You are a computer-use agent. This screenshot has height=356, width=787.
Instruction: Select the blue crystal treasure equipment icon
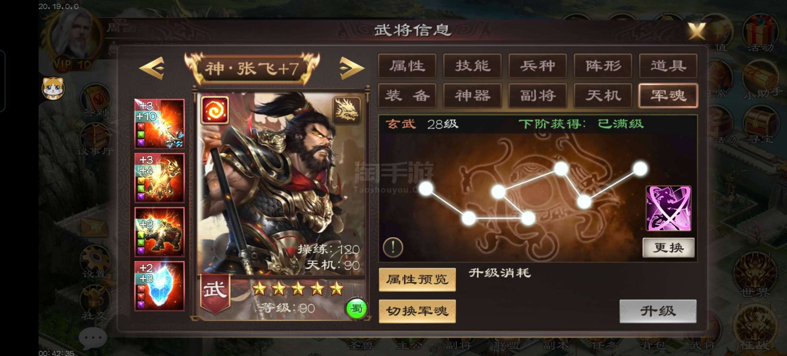click(160, 286)
